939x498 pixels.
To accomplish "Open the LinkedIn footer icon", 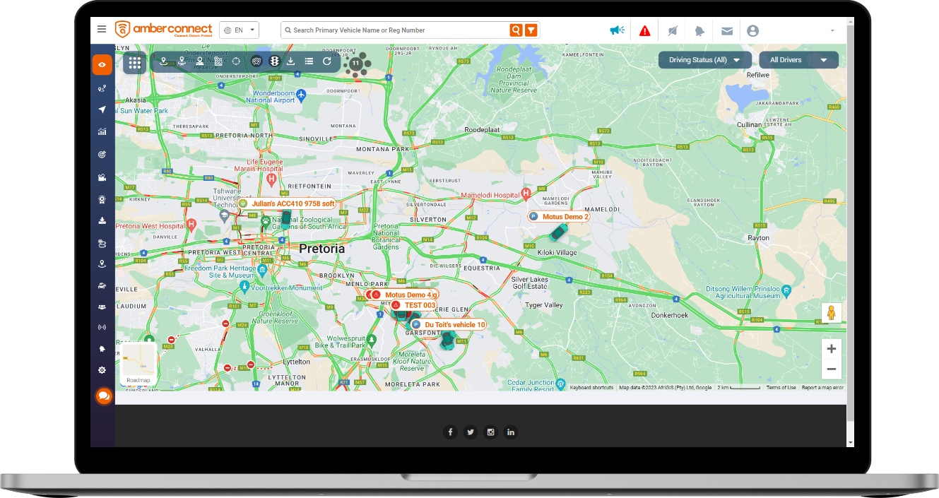I will (x=510, y=432).
